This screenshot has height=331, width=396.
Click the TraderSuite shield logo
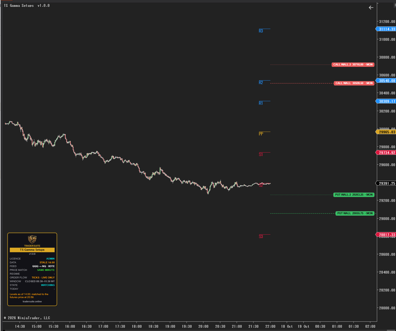(x=32, y=239)
